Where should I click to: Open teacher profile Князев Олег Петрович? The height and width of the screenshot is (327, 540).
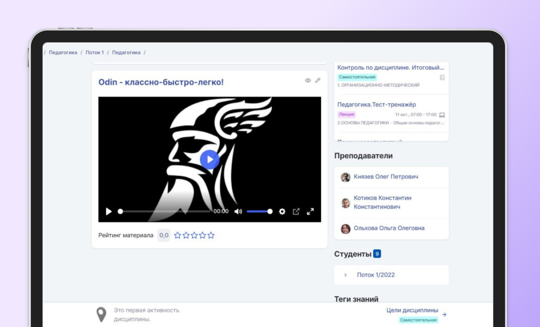pyautogui.click(x=386, y=177)
